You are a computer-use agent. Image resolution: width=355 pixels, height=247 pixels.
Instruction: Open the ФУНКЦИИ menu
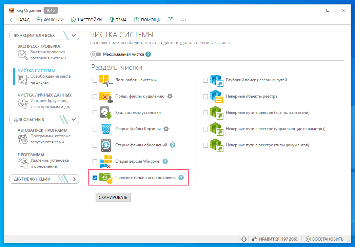click(50, 20)
